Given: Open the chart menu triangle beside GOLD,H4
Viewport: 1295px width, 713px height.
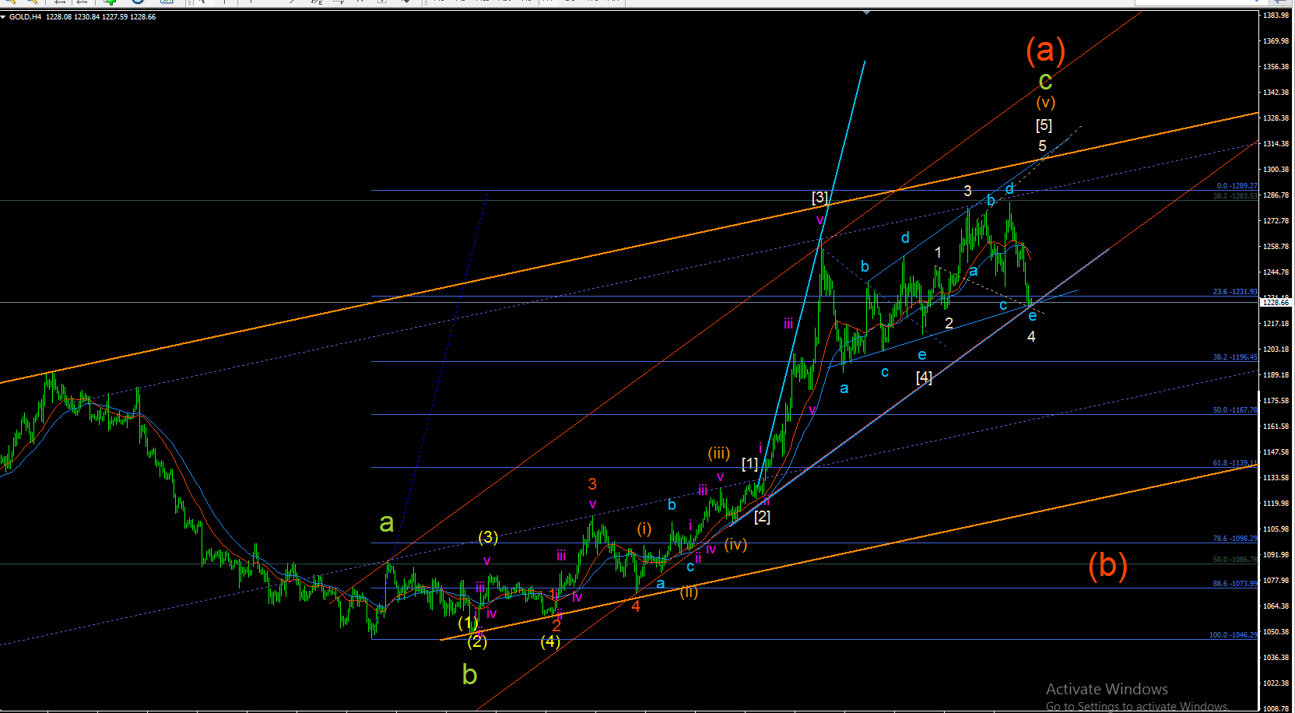Looking at the screenshot, I should [x=3, y=17].
